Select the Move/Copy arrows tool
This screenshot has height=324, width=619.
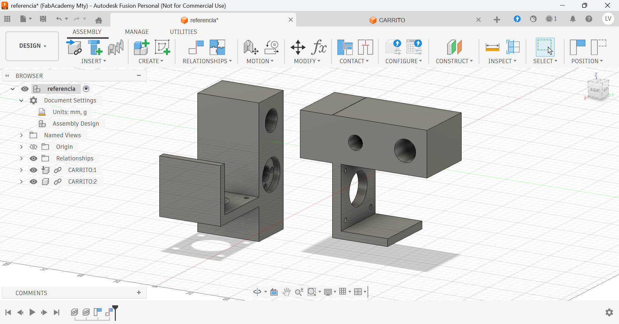click(298, 48)
